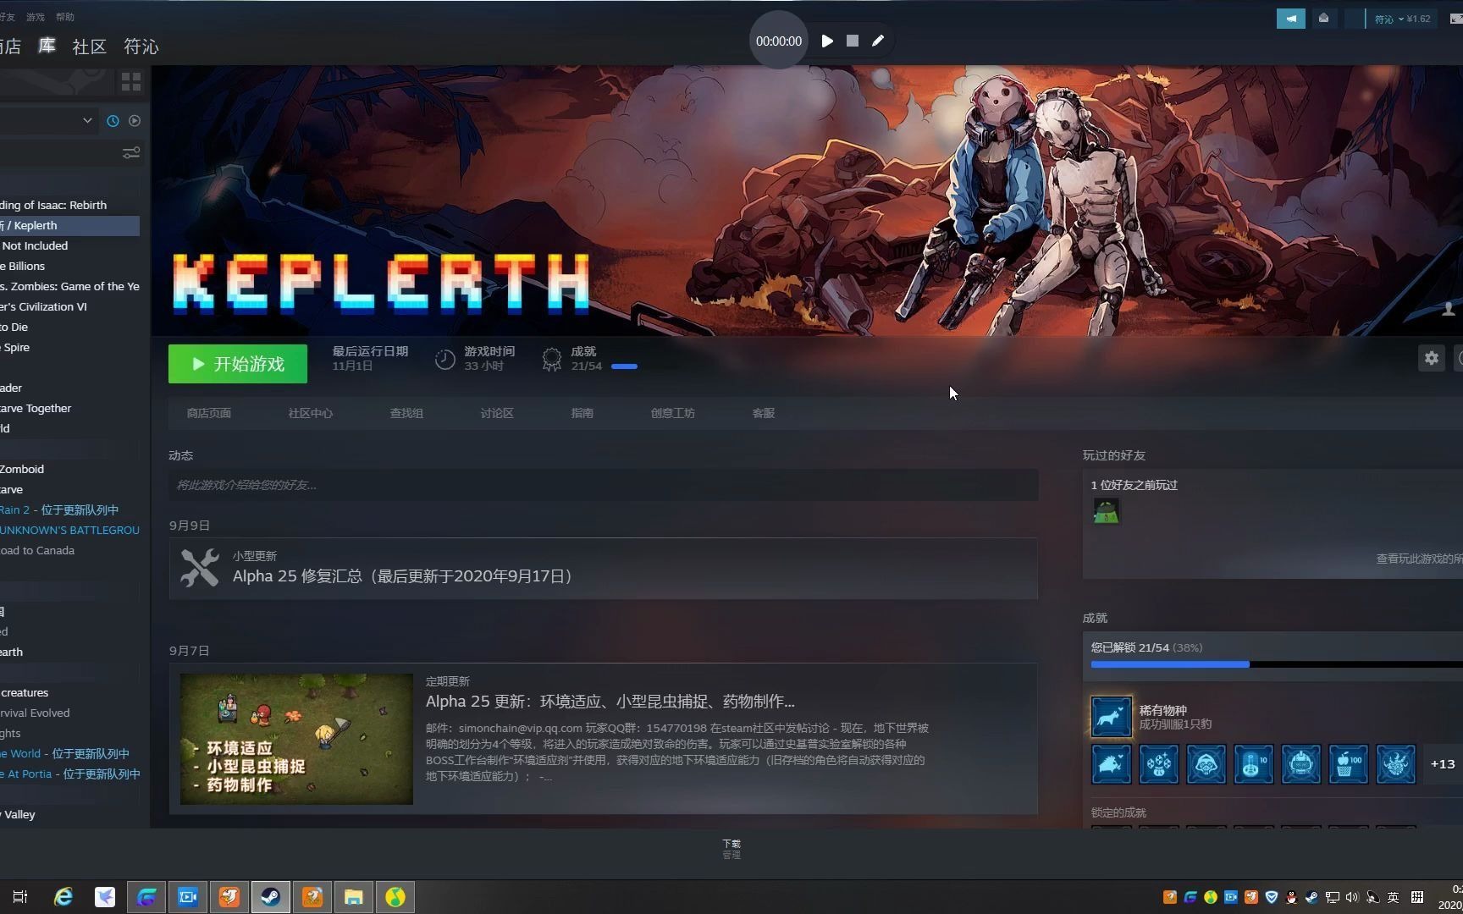1463x914 pixels.
Task: Open the 客服 support tab
Action: (764, 413)
